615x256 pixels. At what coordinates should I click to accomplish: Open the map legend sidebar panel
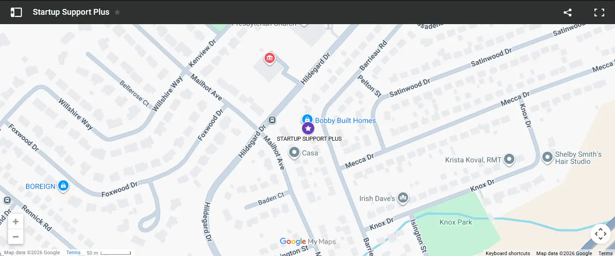(x=16, y=12)
